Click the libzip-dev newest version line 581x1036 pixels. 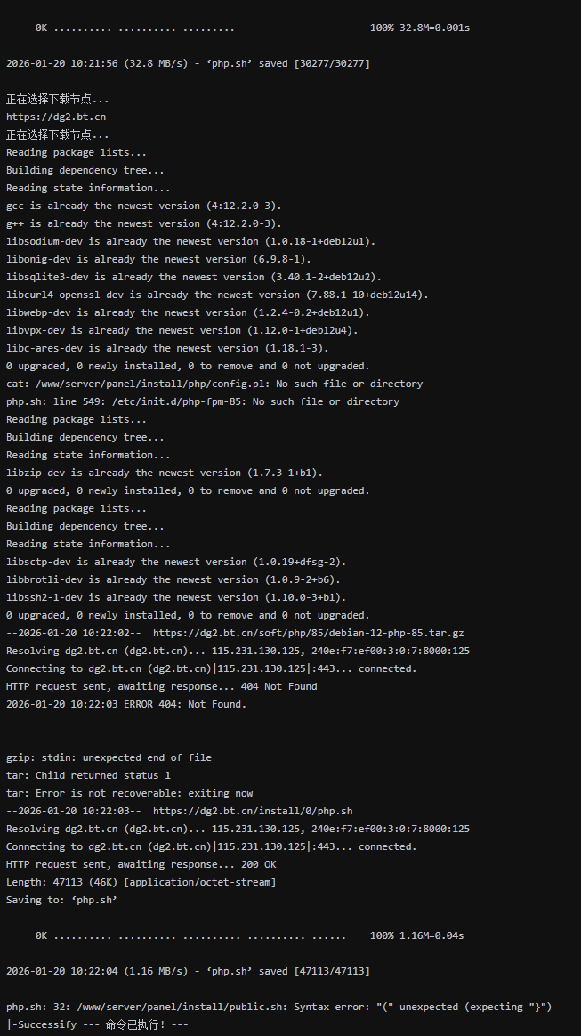(x=165, y=473)
